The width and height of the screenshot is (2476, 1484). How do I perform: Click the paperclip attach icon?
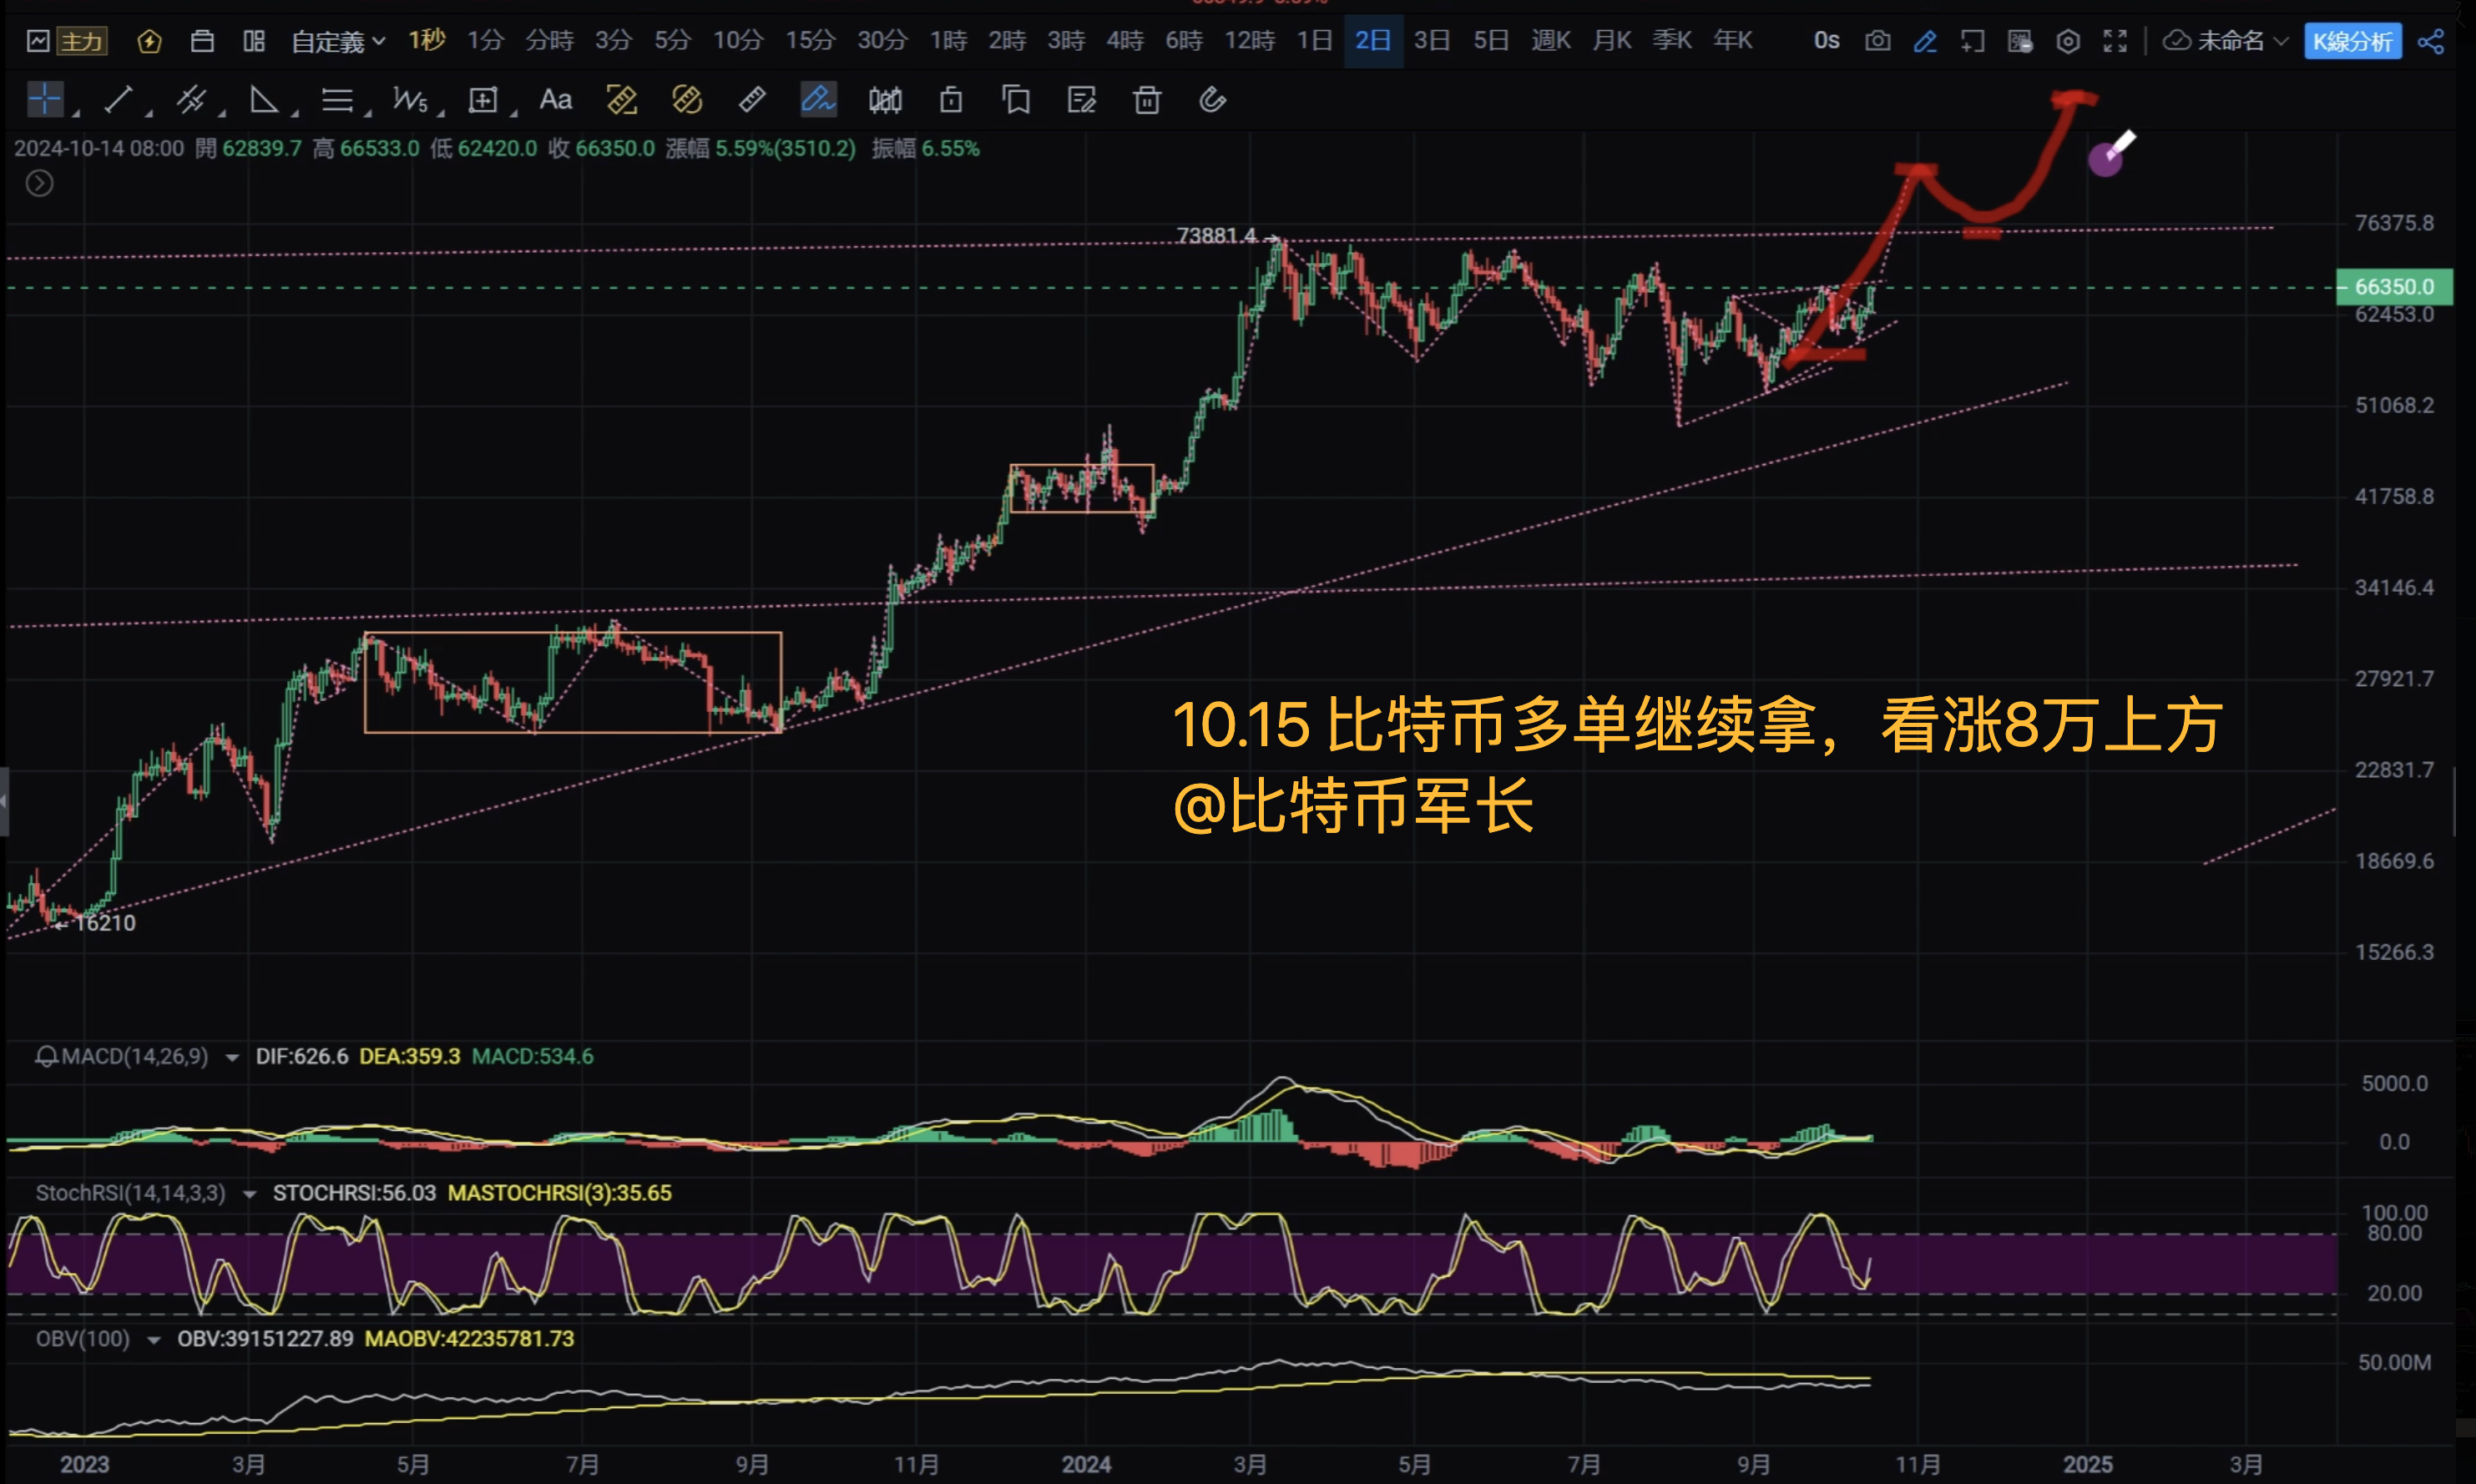(1212, 99)
